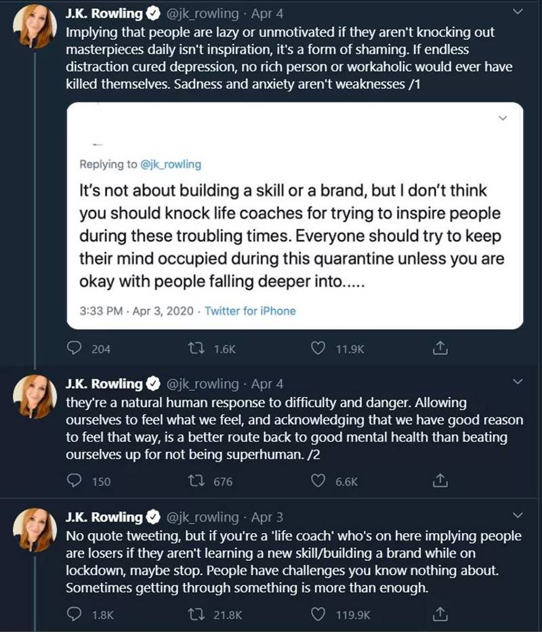Open the 'Twitter for iPhone' source link

(x=250, y=311)
